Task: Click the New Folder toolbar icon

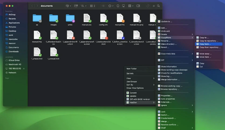Action: (76, 6)
